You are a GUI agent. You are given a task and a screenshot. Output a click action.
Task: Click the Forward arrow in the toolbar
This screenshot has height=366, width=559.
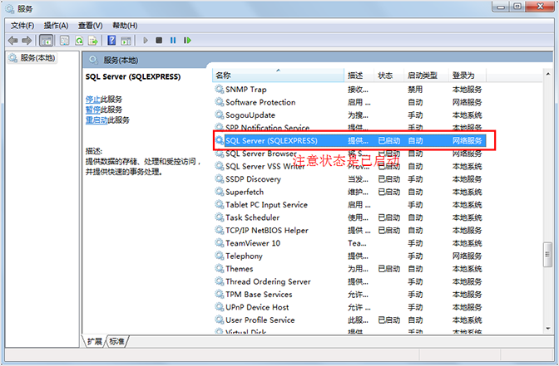(x=27, y=40)
